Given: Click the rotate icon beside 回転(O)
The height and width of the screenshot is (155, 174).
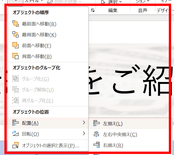Looking at the screenshot, I should [x=16, y=134].
